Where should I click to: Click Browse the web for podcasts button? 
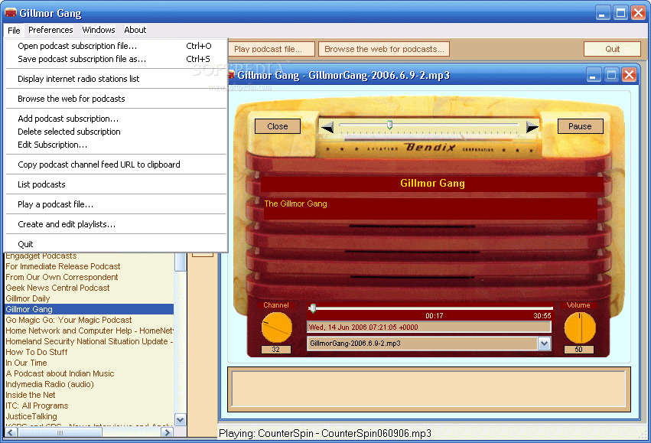tap(384, 49)
